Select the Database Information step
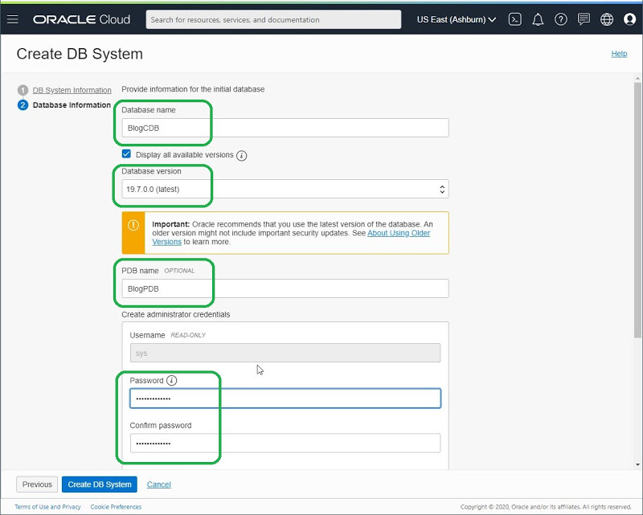 [72, 105]
